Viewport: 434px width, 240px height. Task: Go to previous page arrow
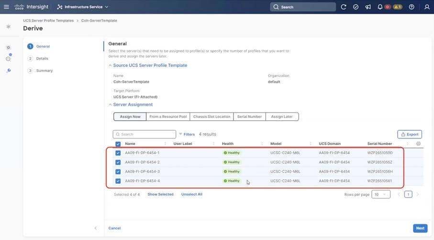(x=399, y=195)
